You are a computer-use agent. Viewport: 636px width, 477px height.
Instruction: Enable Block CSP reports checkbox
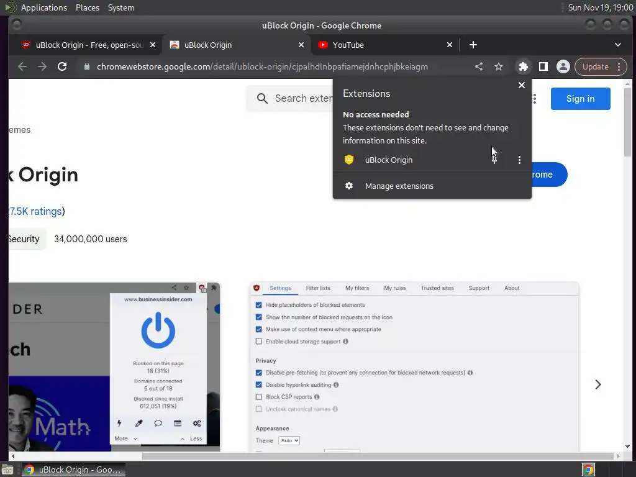pyautogui.click(x=259, y=397)
